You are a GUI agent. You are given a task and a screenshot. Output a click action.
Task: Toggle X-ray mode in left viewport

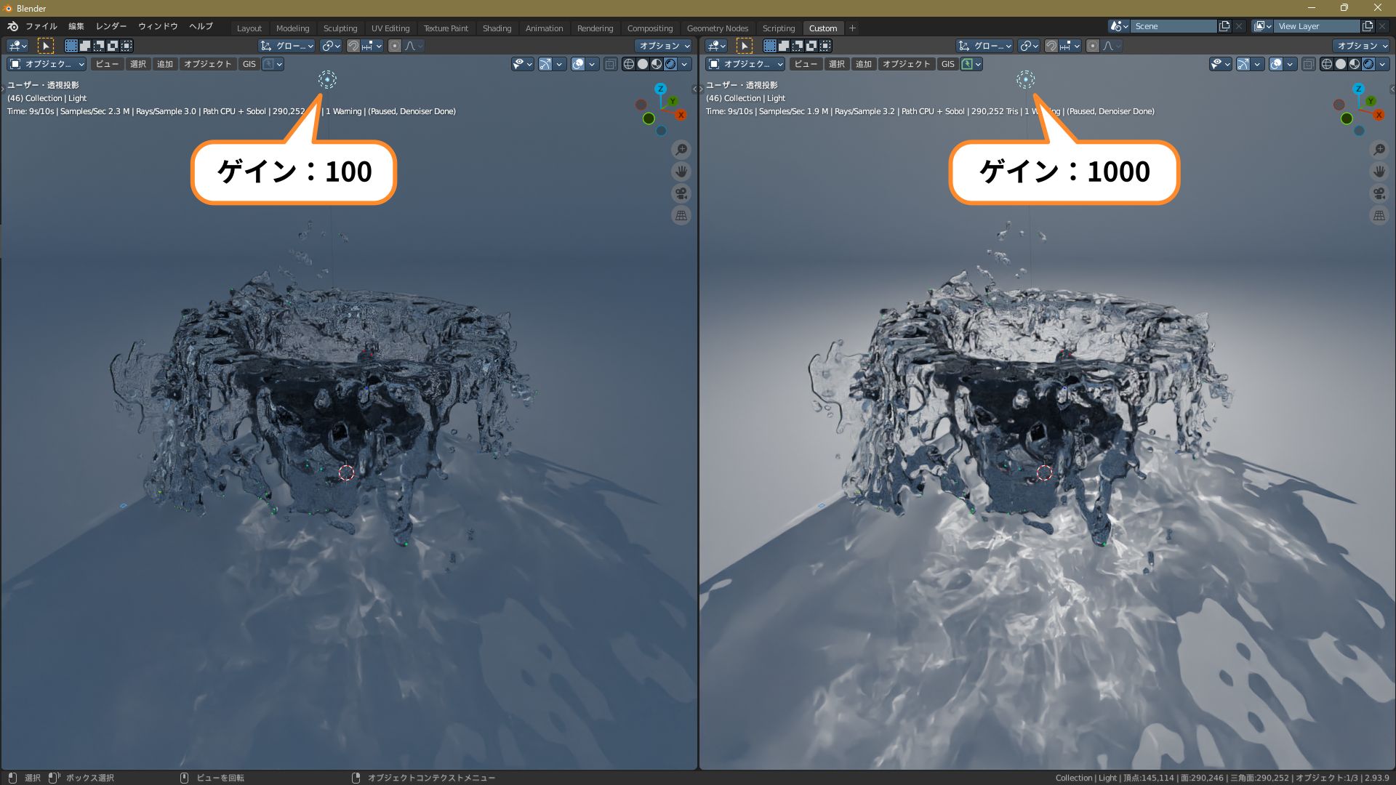[610, 64]
